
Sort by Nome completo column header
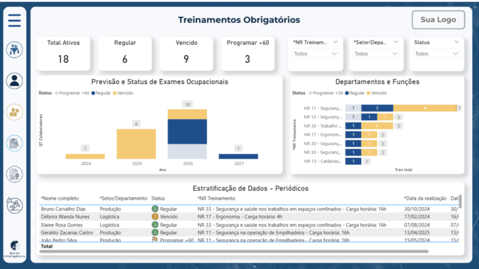[x=60, y=198]
